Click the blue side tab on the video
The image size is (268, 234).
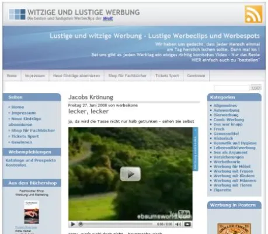[x=195, y=149]
